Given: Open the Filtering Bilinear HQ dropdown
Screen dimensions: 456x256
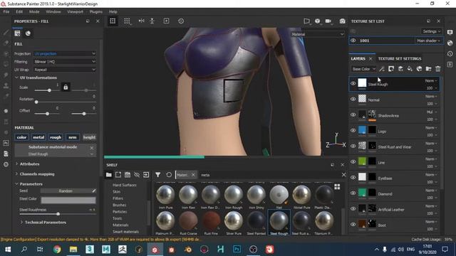Looking at the screenshot, I should coord(65,62).
